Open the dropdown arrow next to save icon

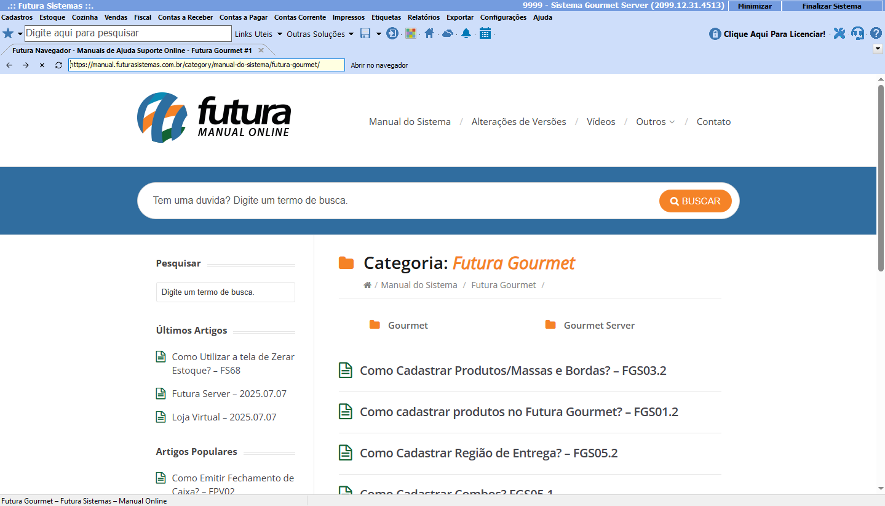(x=378, y=34)
